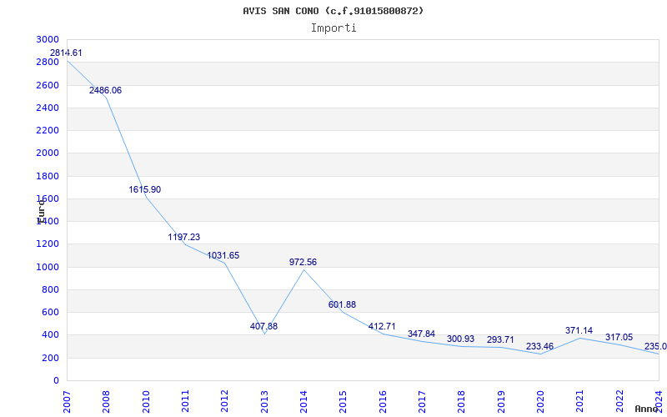Click the 2600 y-axis tick label
The width and height of the screenshot is (667, 417).
[48, 85]
